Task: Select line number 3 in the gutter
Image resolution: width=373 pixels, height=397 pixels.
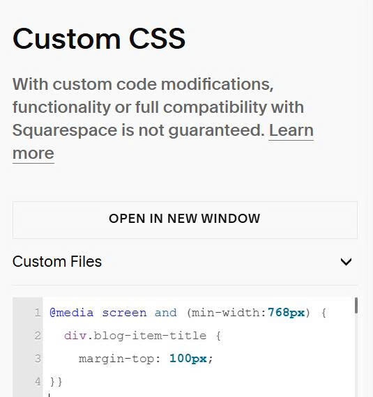Action: click(38, 359)
